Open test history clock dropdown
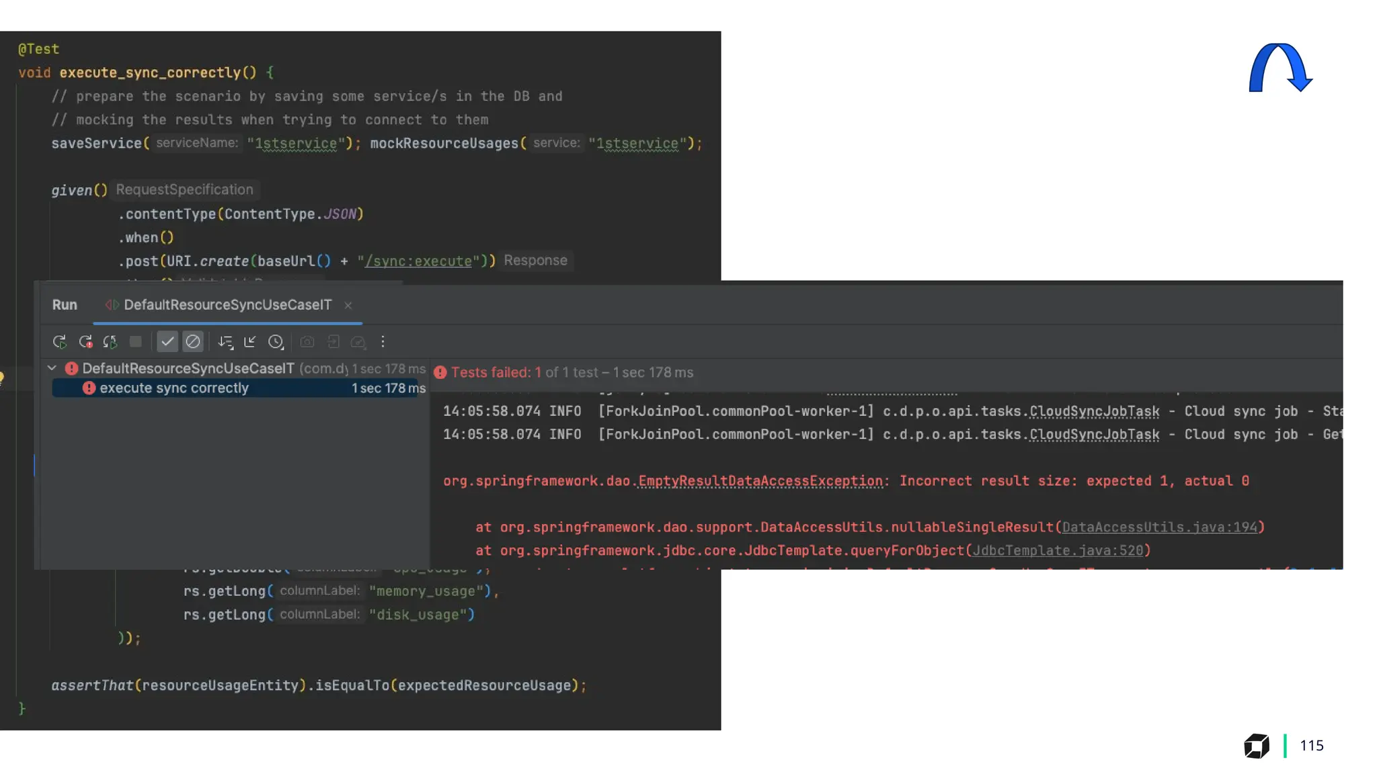1377x774 pixels. point(276,342)
